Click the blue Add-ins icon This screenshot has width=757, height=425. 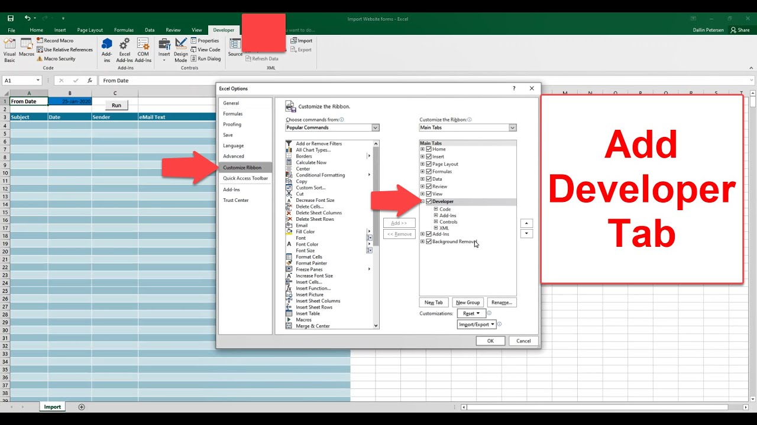click(x=107, y=50)
